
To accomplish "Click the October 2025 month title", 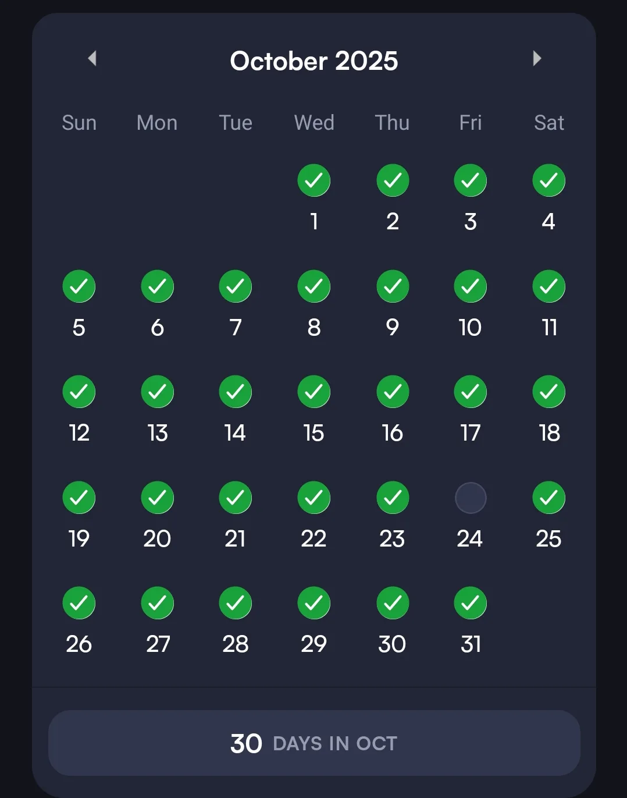I will [314, 61].
